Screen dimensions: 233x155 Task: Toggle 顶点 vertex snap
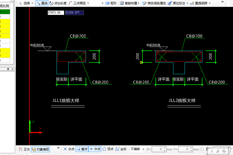coord(108,149)
